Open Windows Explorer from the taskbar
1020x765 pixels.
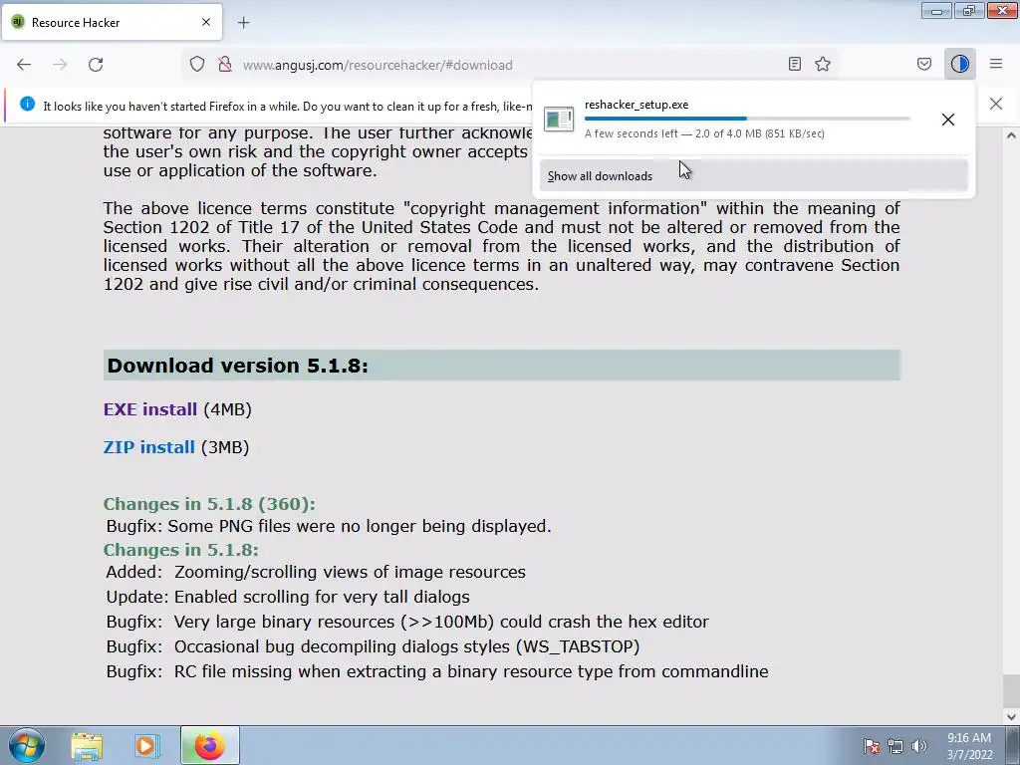pos(87,745)
